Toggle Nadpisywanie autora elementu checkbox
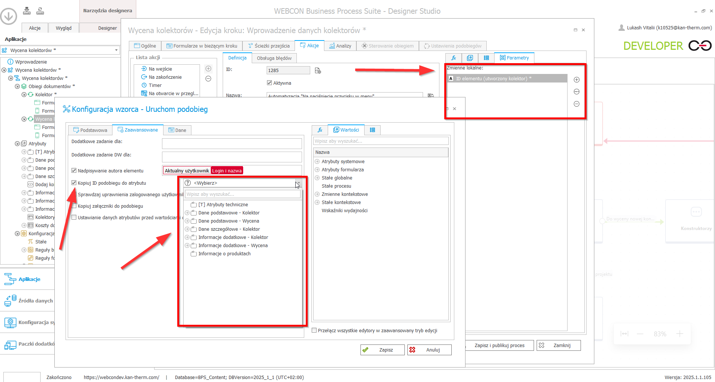The image size is (715, 382). point(74,171)
